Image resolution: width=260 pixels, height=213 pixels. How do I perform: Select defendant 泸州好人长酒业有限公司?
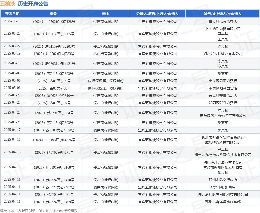[223, 54]
